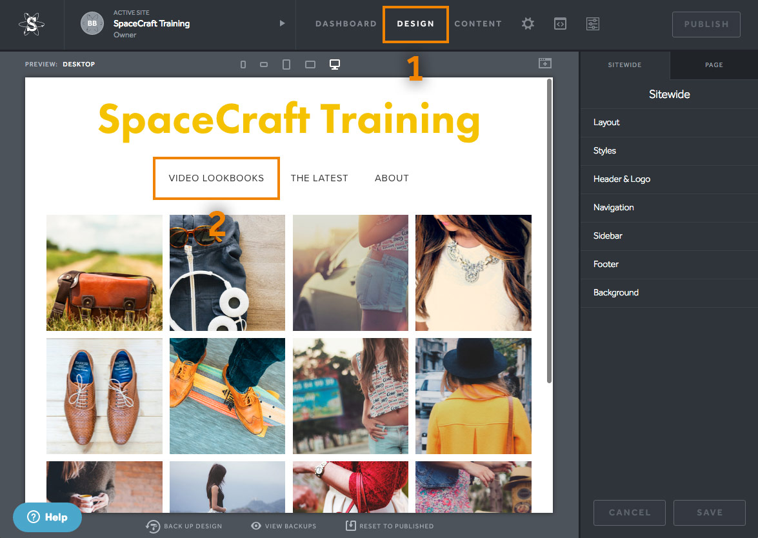Select the denim shorts by car thumbnail
Image resolution: width=758 pixels, height=538 pixels.
pyautogui.click(x=350, y=273)
